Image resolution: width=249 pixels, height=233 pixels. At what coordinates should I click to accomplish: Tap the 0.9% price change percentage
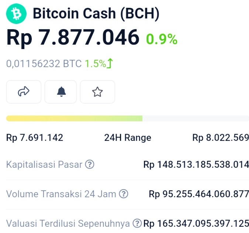(162, 39)
